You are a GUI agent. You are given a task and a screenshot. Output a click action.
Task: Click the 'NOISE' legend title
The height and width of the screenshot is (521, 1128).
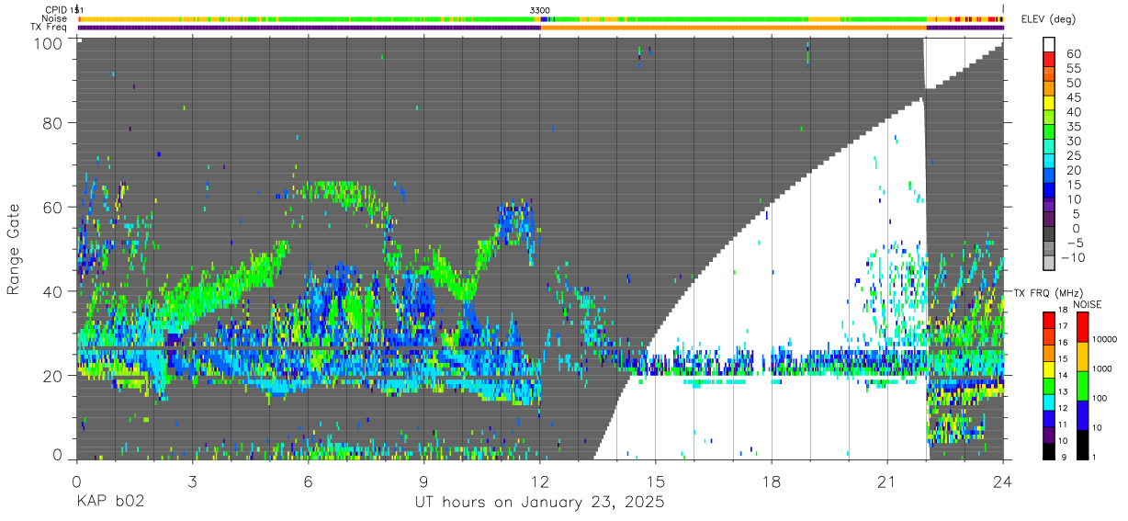point(1087,303)
